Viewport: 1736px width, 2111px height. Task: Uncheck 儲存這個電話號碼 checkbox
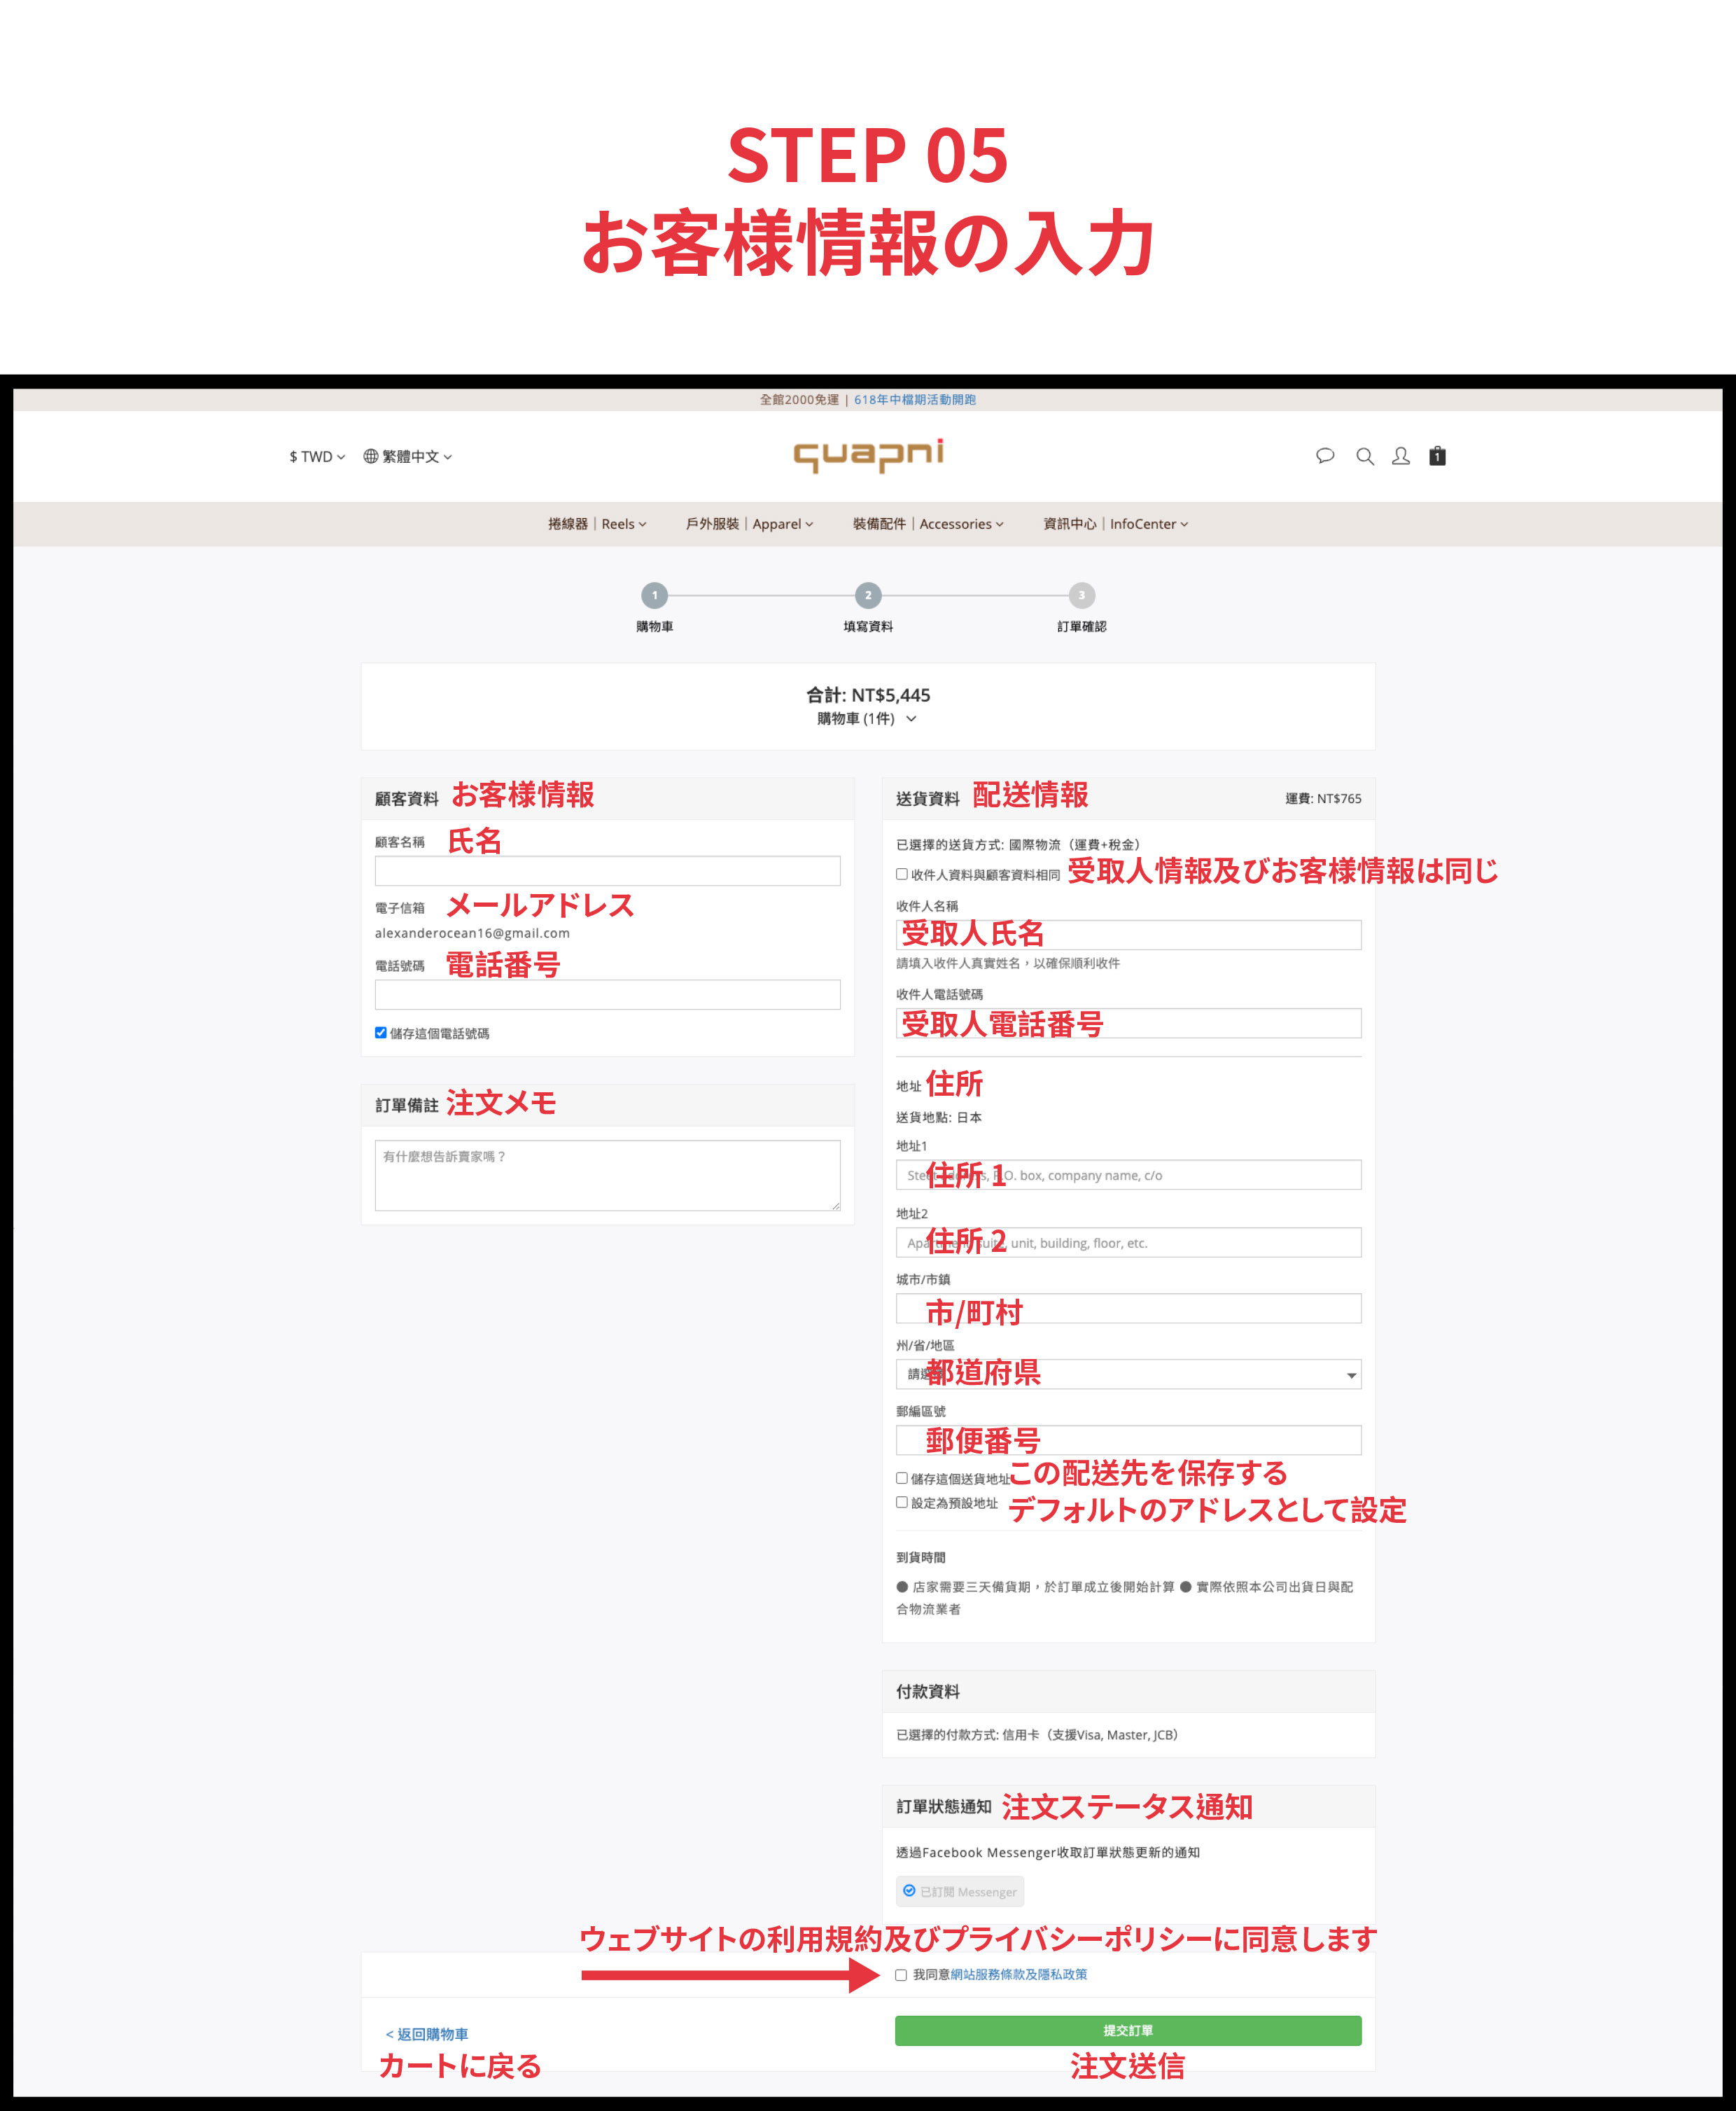coord(381,1032)
